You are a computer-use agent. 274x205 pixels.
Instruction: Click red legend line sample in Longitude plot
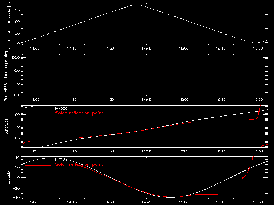38,114
